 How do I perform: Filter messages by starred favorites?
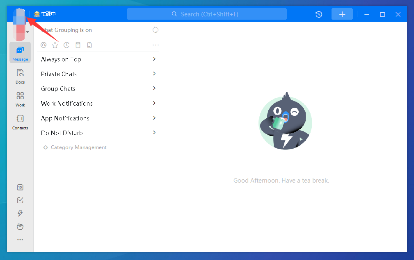click(x=55, y=45)
